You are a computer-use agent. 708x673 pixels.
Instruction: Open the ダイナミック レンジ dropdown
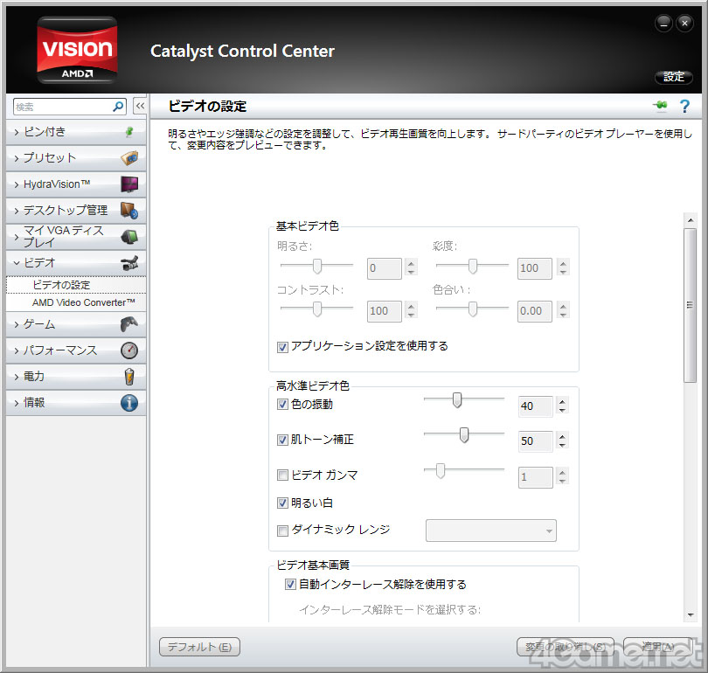point(491,531)
